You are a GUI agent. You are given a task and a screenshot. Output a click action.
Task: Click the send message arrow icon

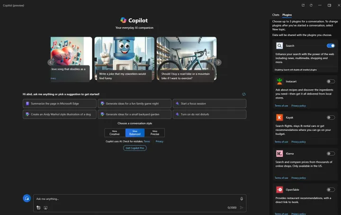click(x=242, y=207)
